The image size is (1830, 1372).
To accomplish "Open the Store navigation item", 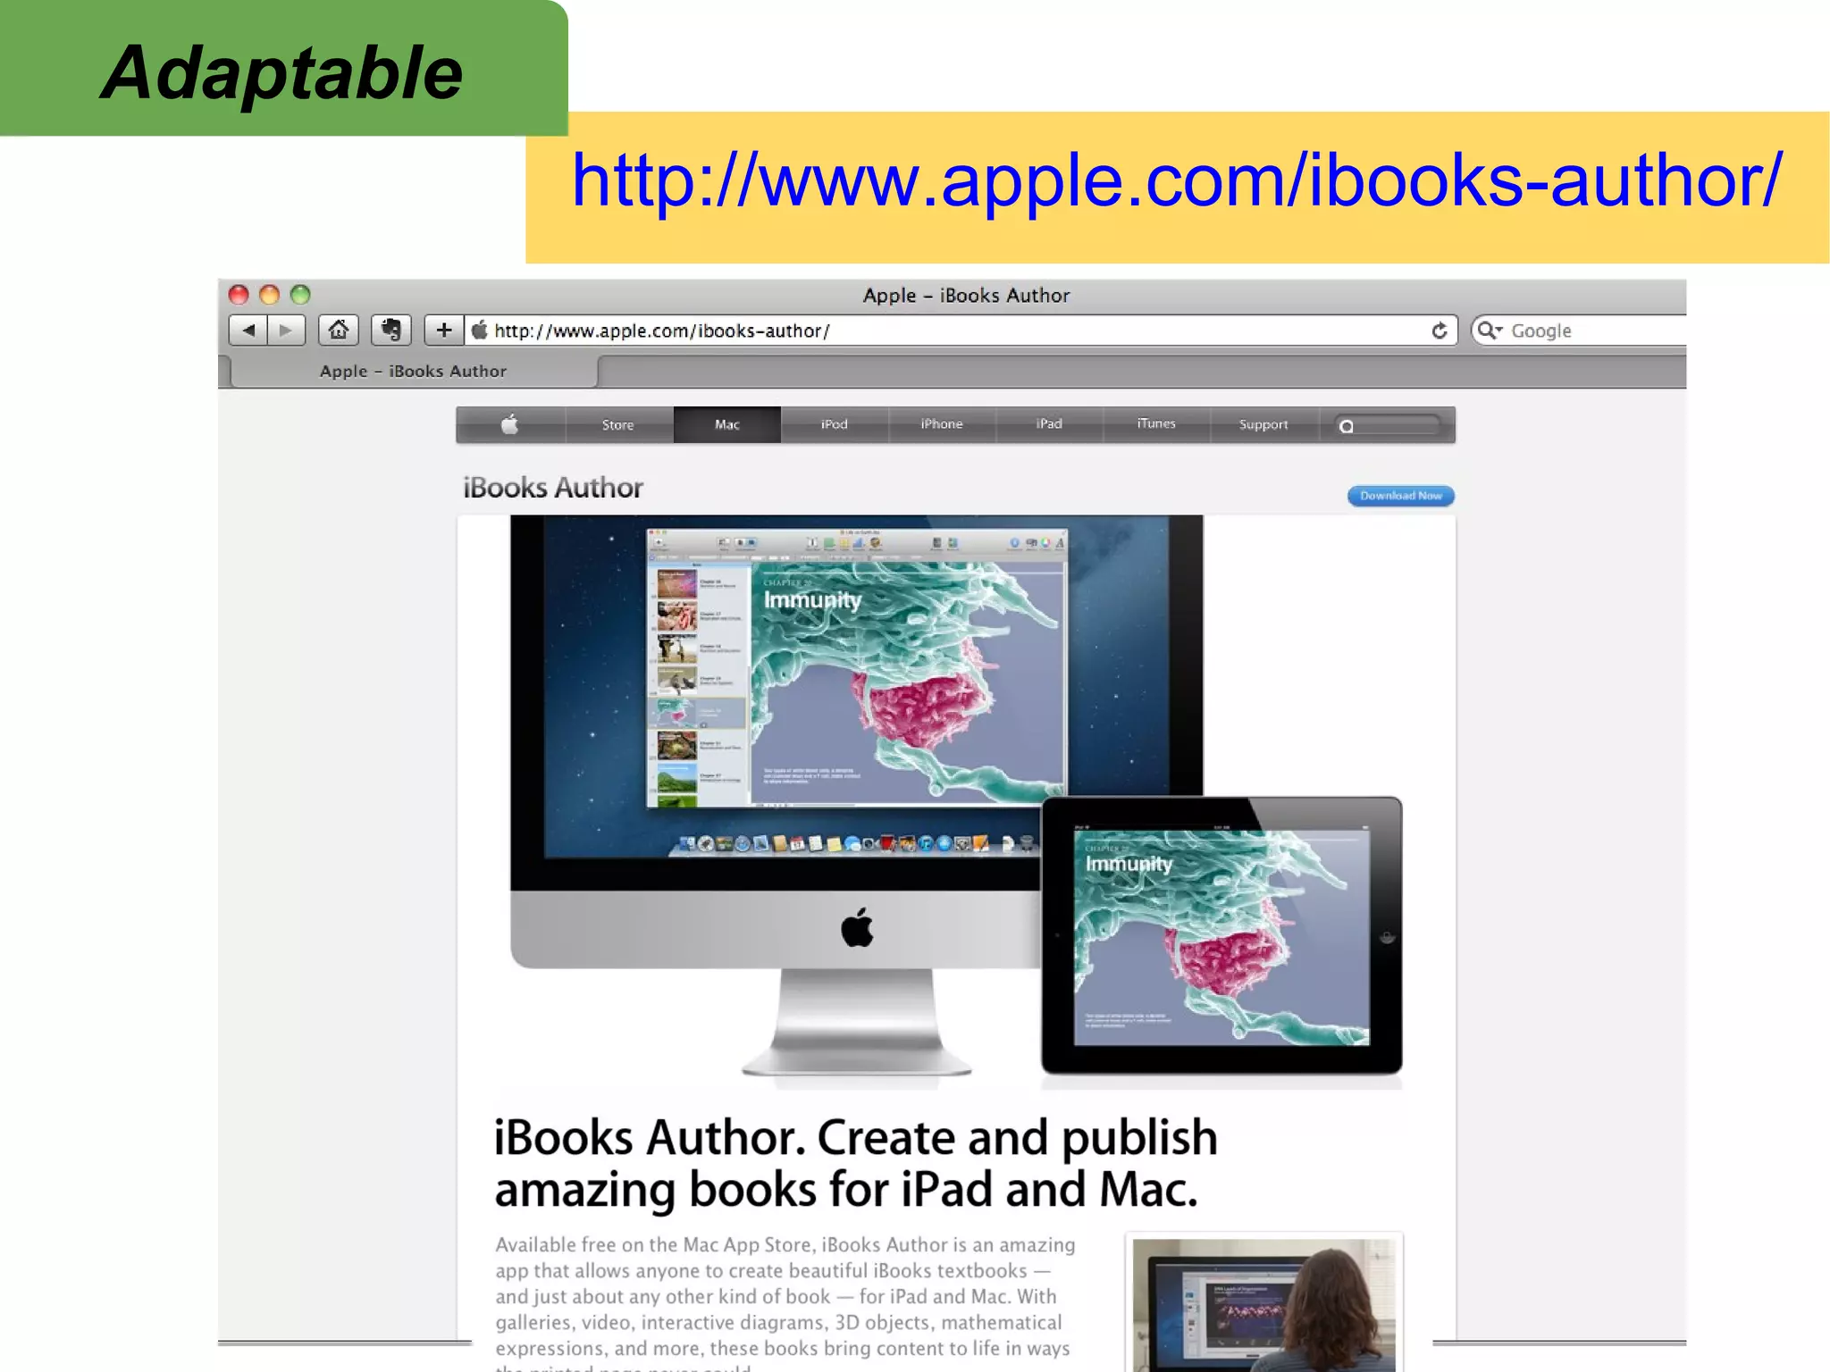I will pos(618,424).
